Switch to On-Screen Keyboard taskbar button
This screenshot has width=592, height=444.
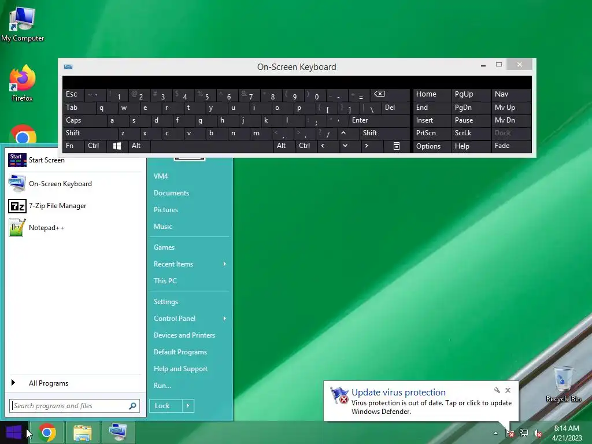118,432
